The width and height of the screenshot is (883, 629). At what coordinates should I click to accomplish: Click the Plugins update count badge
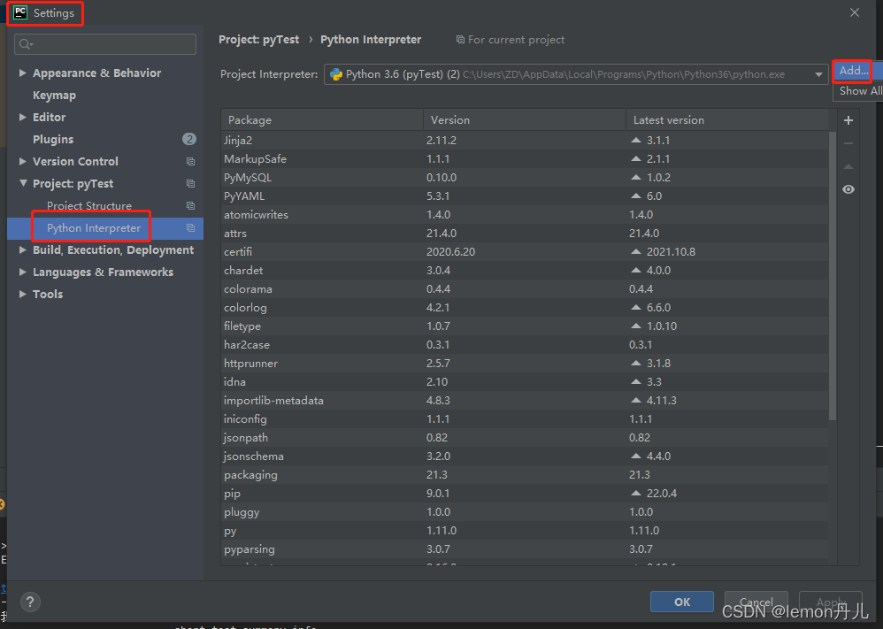[x=189, y=139]
